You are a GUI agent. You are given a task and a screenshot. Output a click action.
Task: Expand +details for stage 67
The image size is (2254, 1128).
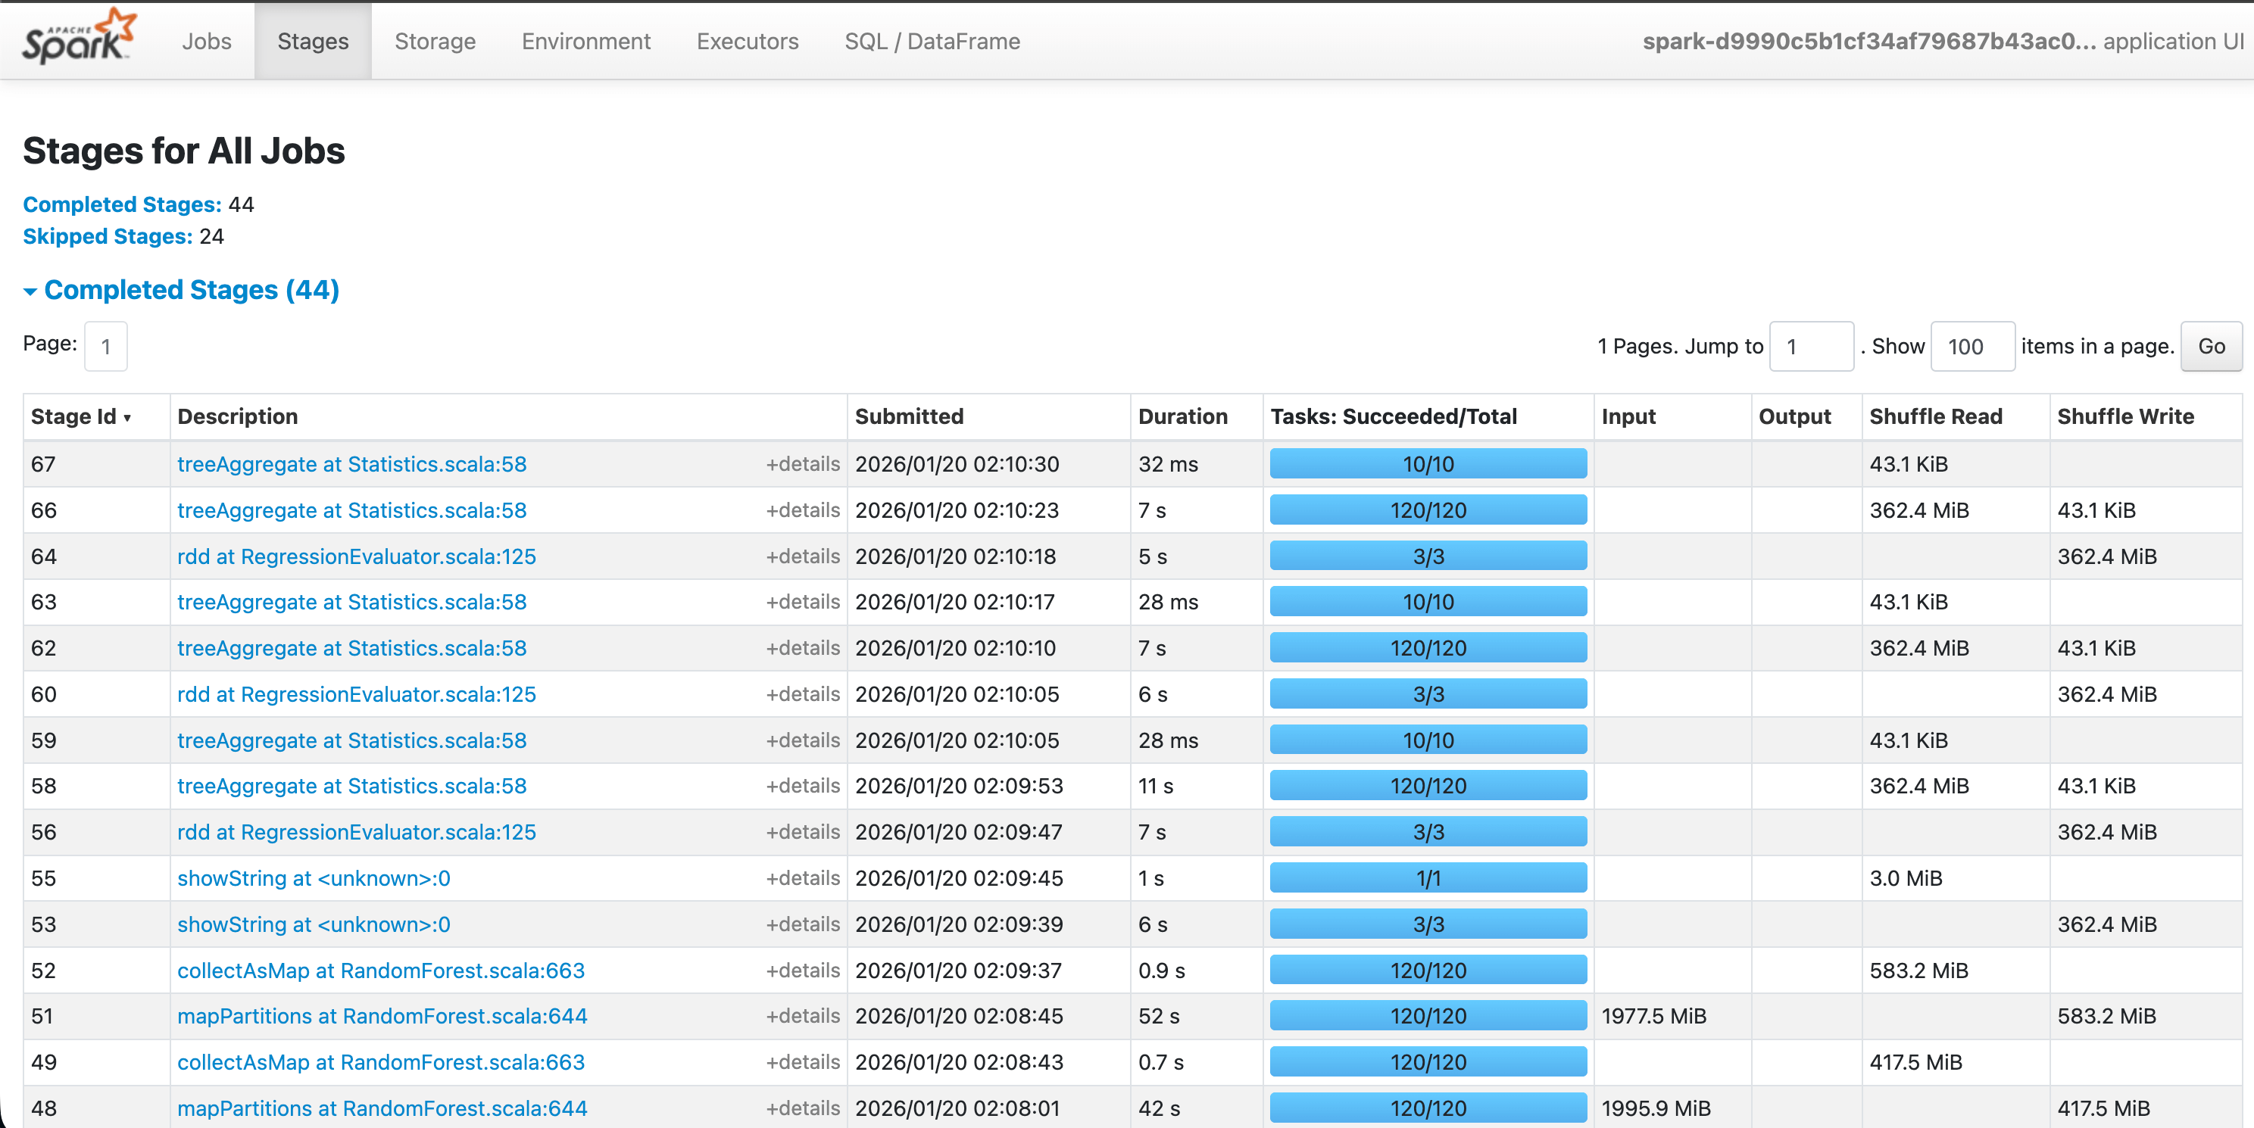pyautogui.click(x=801, y=464)
